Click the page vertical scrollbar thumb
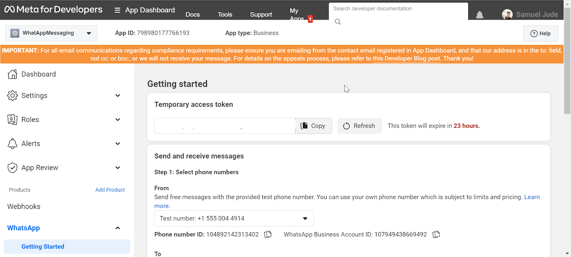The image size is (571, 257). pos(567,61)
